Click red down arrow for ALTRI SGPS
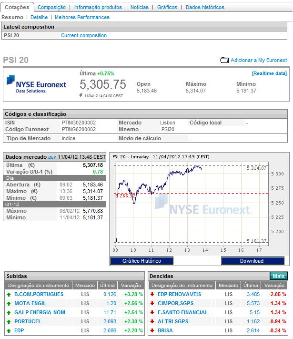The width and height of the screenshot is (293, 339). pyautogui.click(x=152, y=321)
